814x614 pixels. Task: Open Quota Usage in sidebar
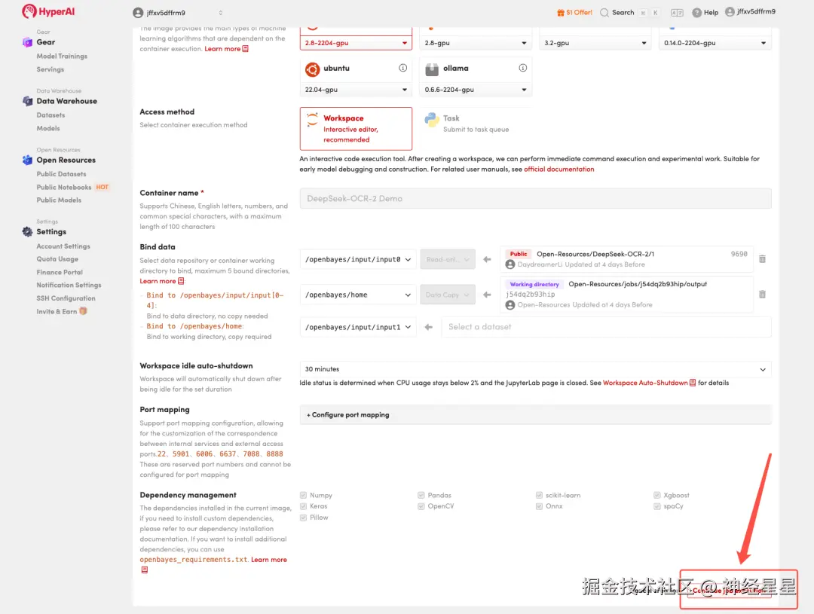pos(57,259)
